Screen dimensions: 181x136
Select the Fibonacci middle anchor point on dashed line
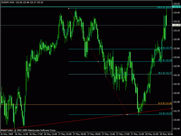[98, 61]
